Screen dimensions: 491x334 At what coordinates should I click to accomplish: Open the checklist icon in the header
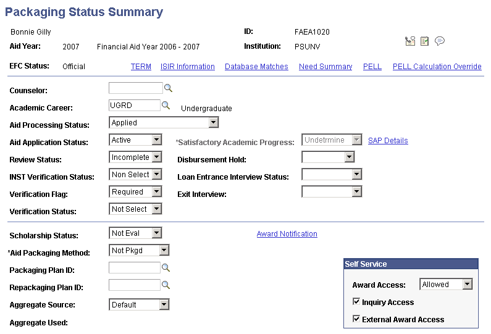coord(425,41)
